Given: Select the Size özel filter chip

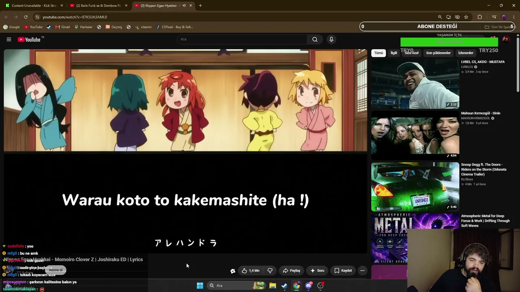Looking at the screenshot, I should click(412, 53).
